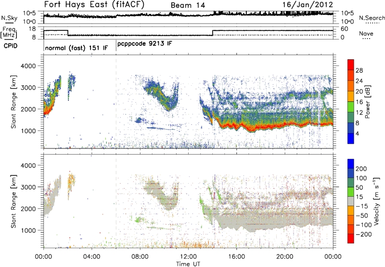
Task: Select the "Velocity [m s-1]" colorbar title
Action: tap(376, 201)
